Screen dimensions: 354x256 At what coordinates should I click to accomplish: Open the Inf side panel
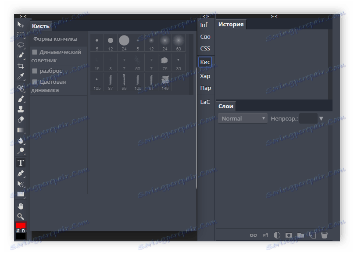click(204, 25)
